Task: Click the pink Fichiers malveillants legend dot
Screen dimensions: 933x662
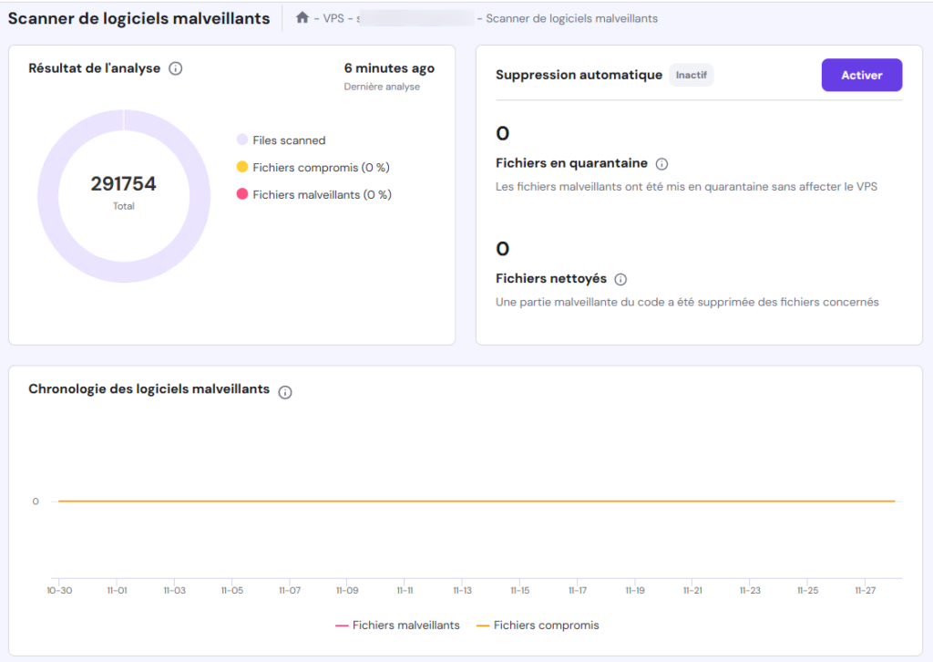Action: [242, 194]
